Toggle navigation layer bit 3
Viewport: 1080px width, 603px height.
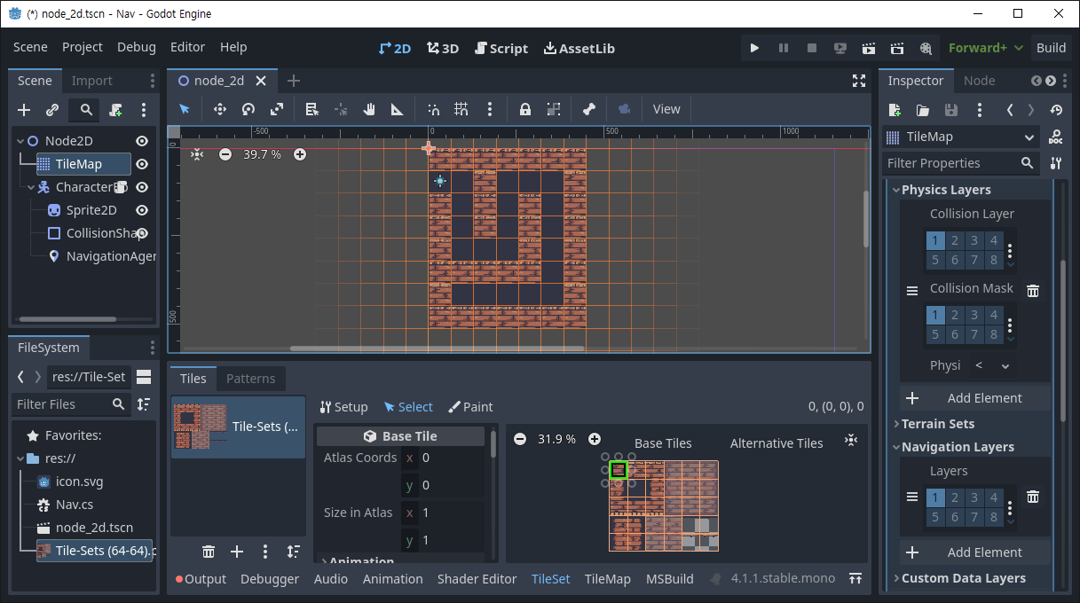click(x=974, y=497)
